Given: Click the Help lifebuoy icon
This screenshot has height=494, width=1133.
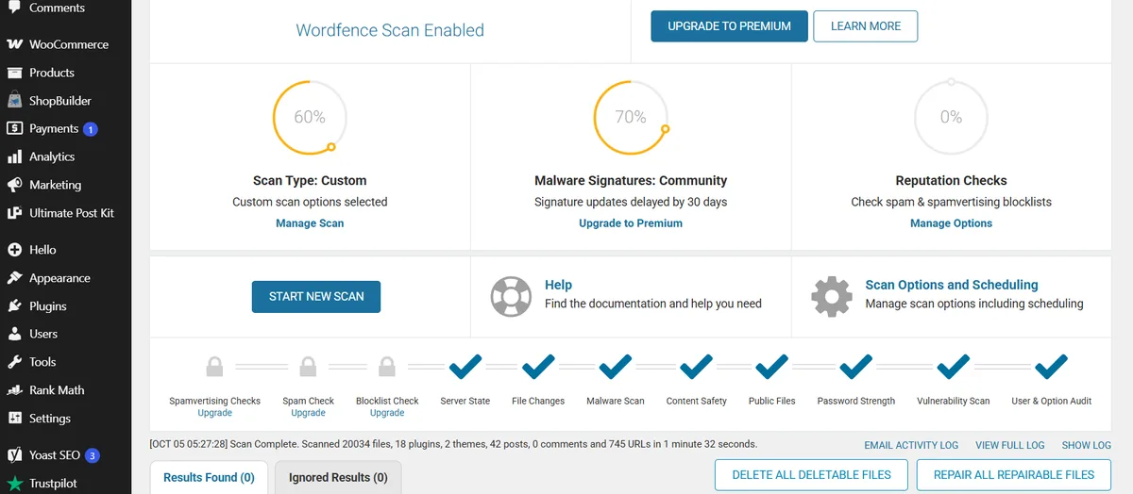Looking at the screenshot, I should (x=511, y=296).
